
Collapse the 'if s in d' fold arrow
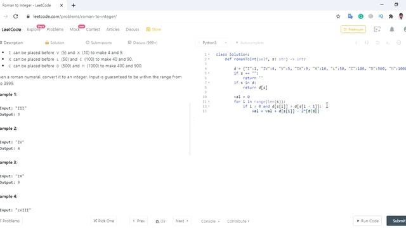click(209, 82)
